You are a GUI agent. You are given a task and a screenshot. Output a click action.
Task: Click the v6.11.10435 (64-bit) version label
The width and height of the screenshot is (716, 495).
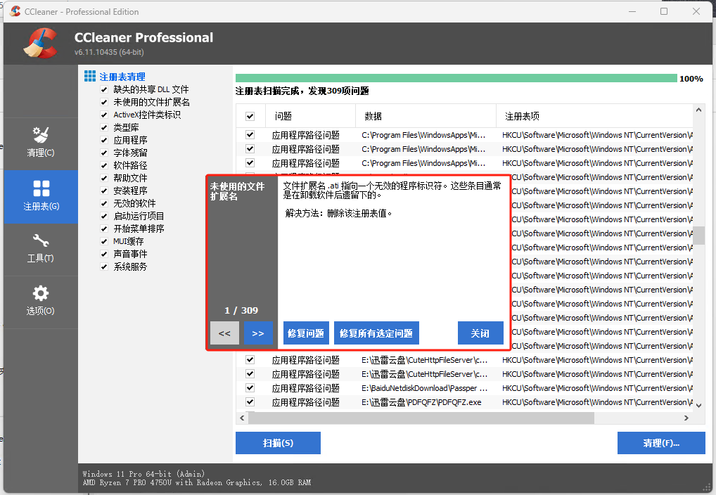109,52
